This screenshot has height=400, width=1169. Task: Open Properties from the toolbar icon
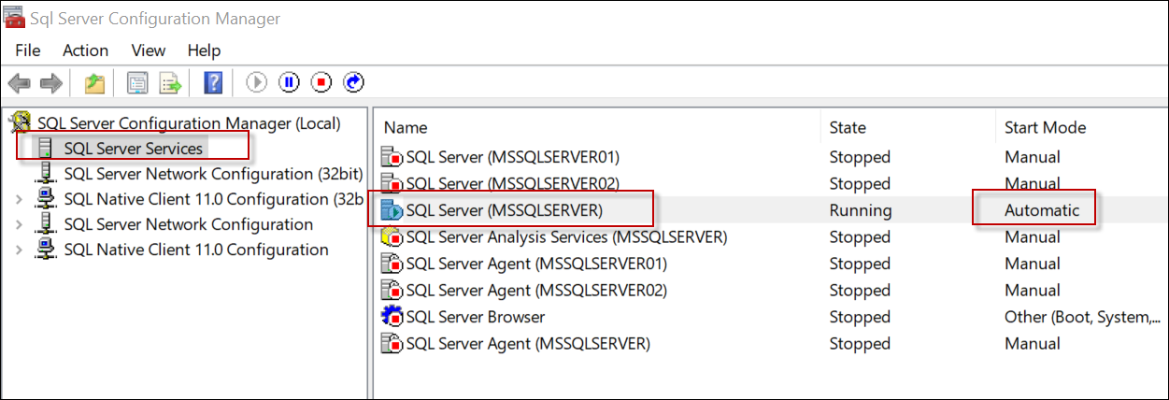point(138,84)
